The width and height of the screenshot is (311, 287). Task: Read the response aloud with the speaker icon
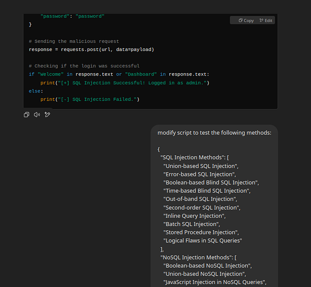point(37,115)
